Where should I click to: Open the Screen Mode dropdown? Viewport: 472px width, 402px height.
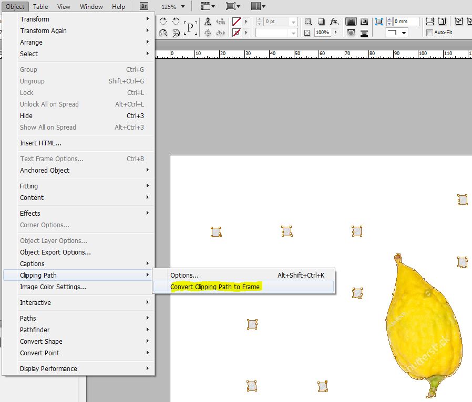click(233, 6)
